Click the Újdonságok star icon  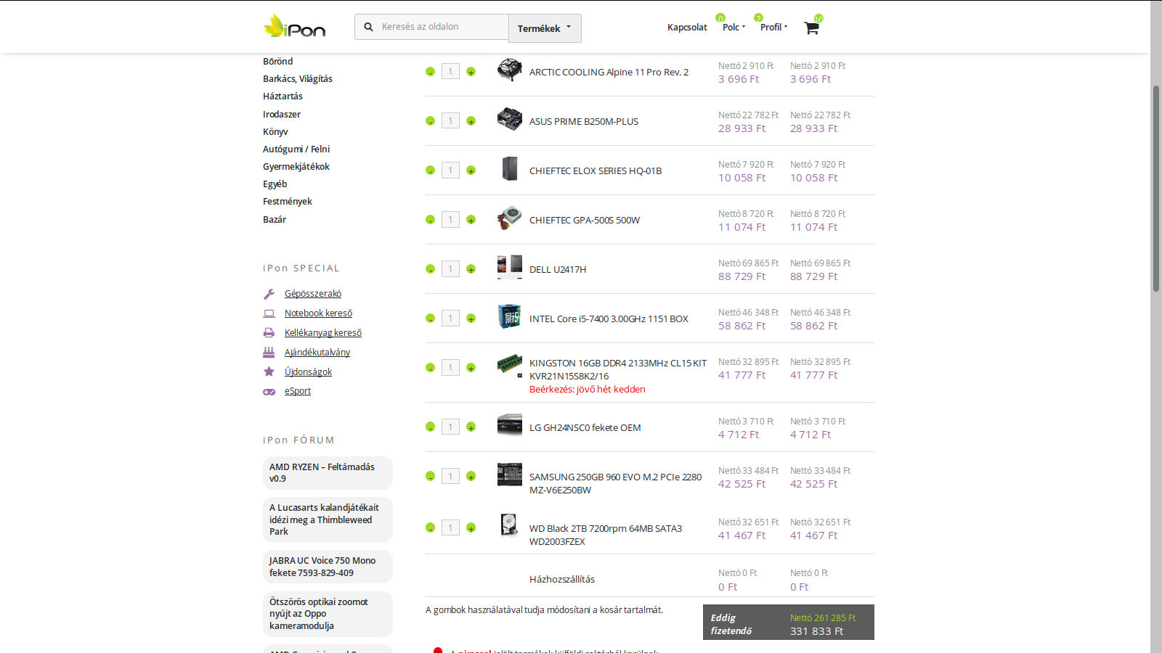[269, 371]
